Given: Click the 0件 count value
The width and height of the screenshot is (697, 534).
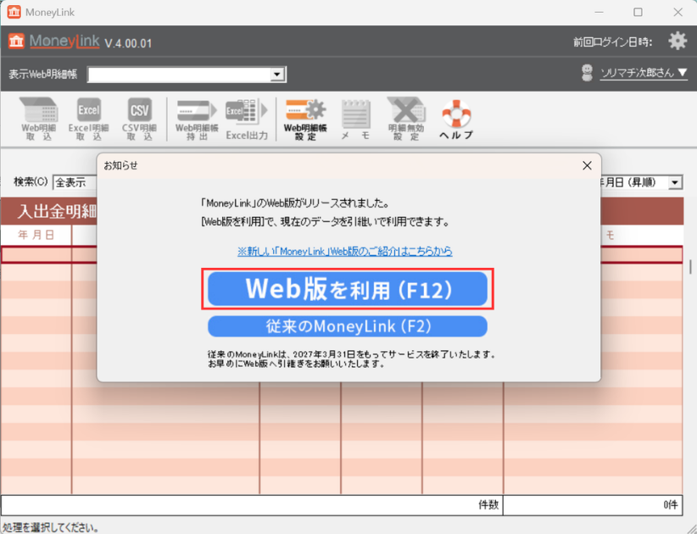Looking at the screenshot, I should point(671,504).
